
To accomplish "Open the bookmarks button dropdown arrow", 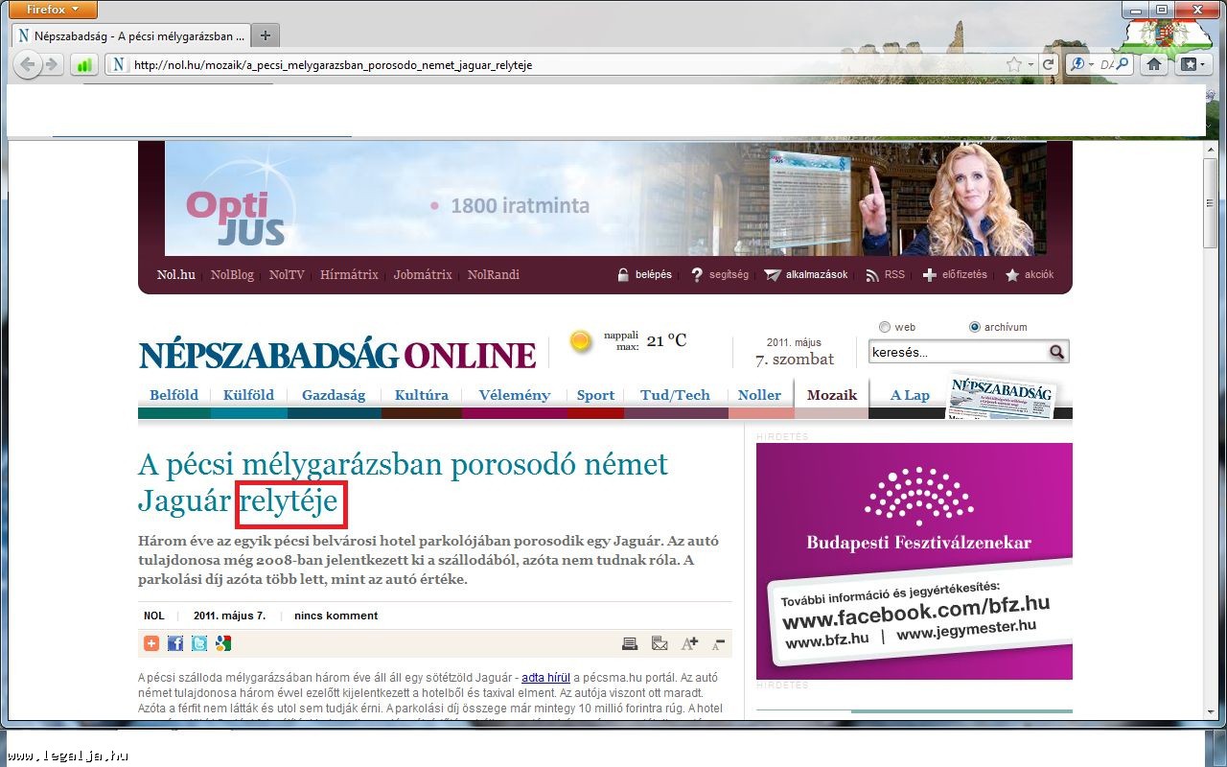I will (x=1204, y=64).
